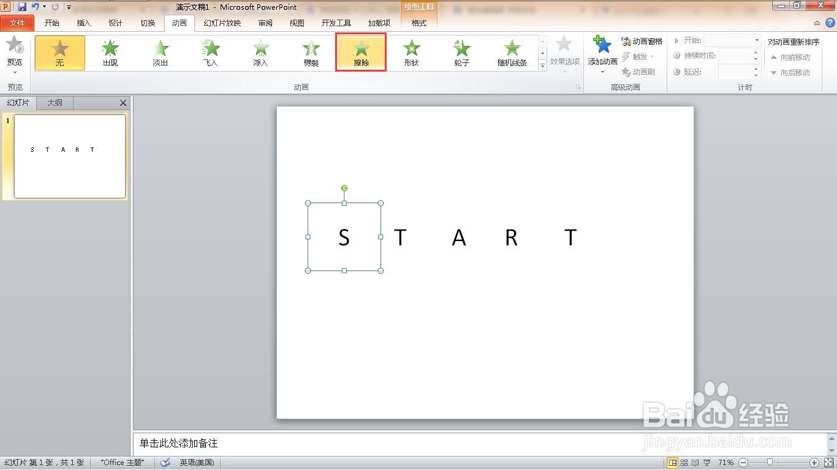
Task: Open the 文件 (File) menu
Action: point(17,23)
